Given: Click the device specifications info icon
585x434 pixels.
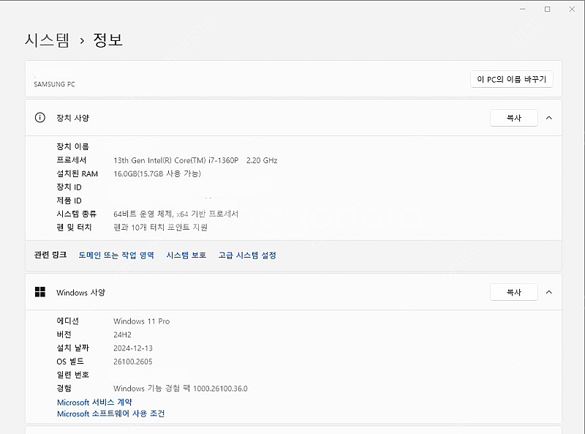Looking at the screenshot, I should (x=40, y=118).
